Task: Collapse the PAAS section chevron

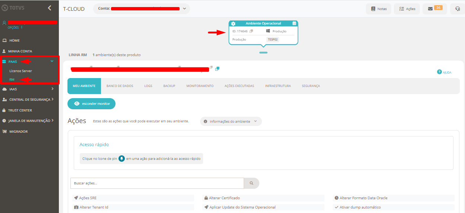Action: 52,61
